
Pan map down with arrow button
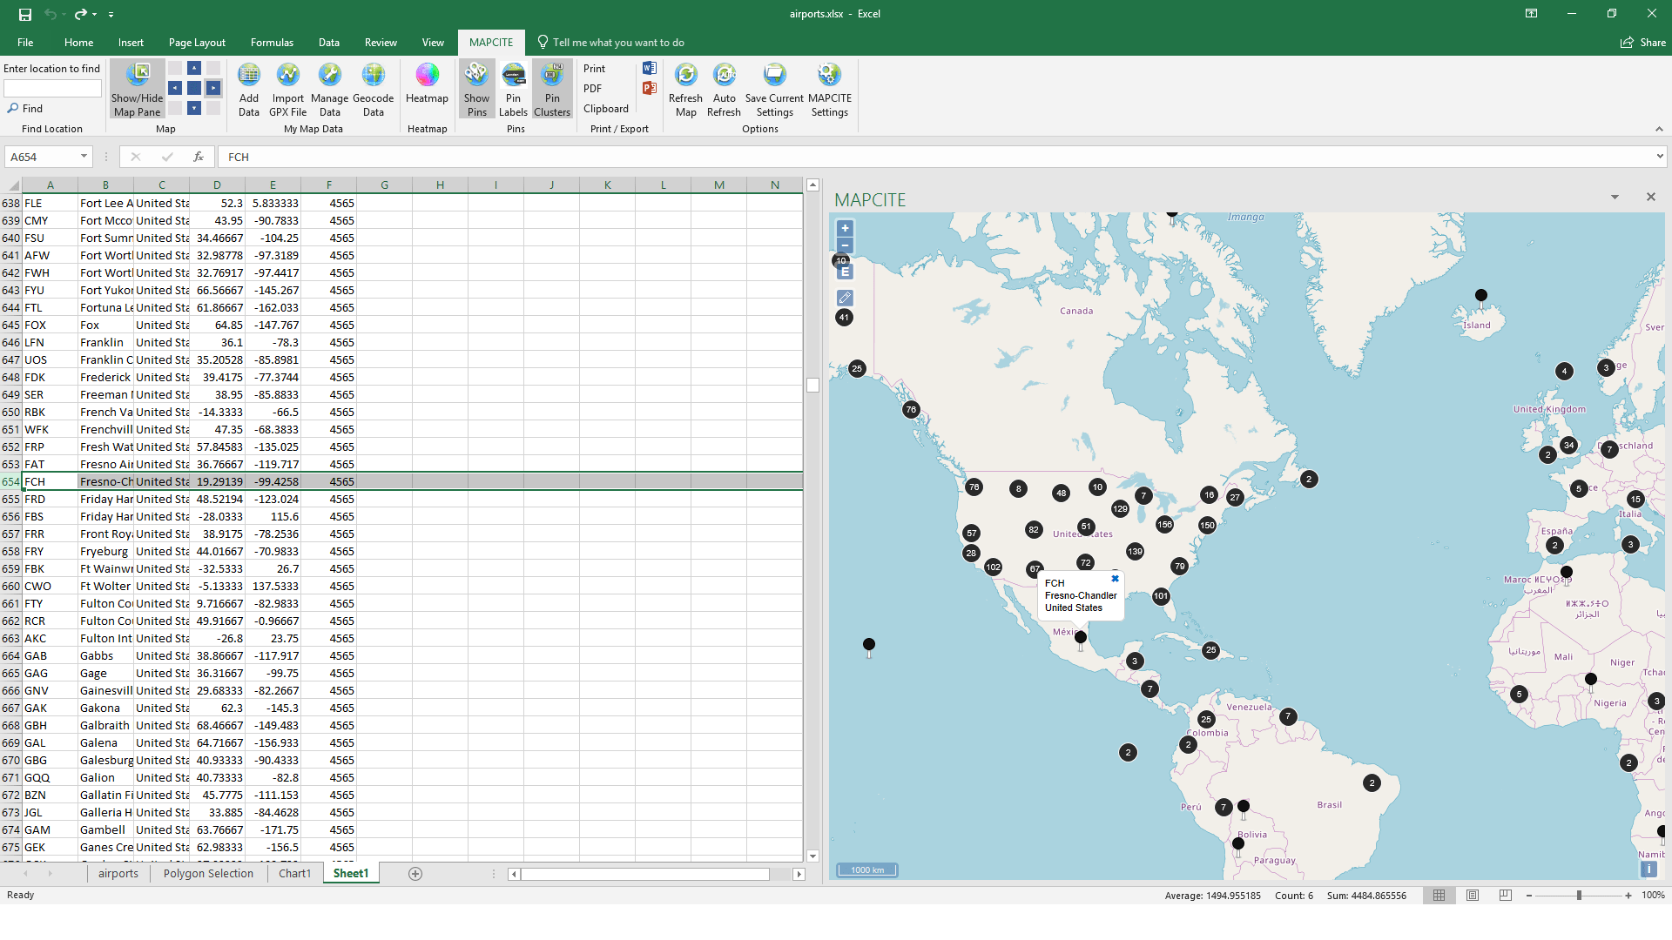194,108
